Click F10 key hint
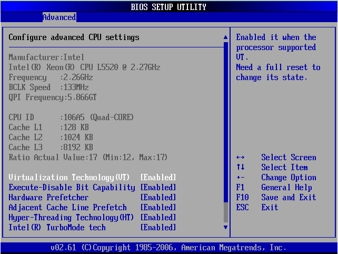This screenshot has height=254, width=338. (x=243, y=197)
